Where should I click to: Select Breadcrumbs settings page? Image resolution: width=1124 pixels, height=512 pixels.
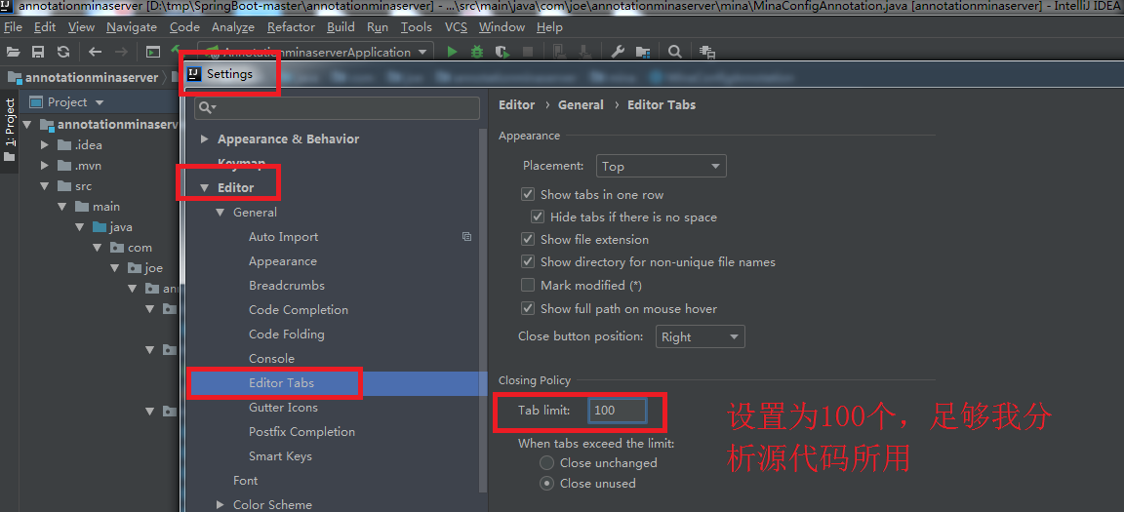pyautogui.click(x=287, y=286)
